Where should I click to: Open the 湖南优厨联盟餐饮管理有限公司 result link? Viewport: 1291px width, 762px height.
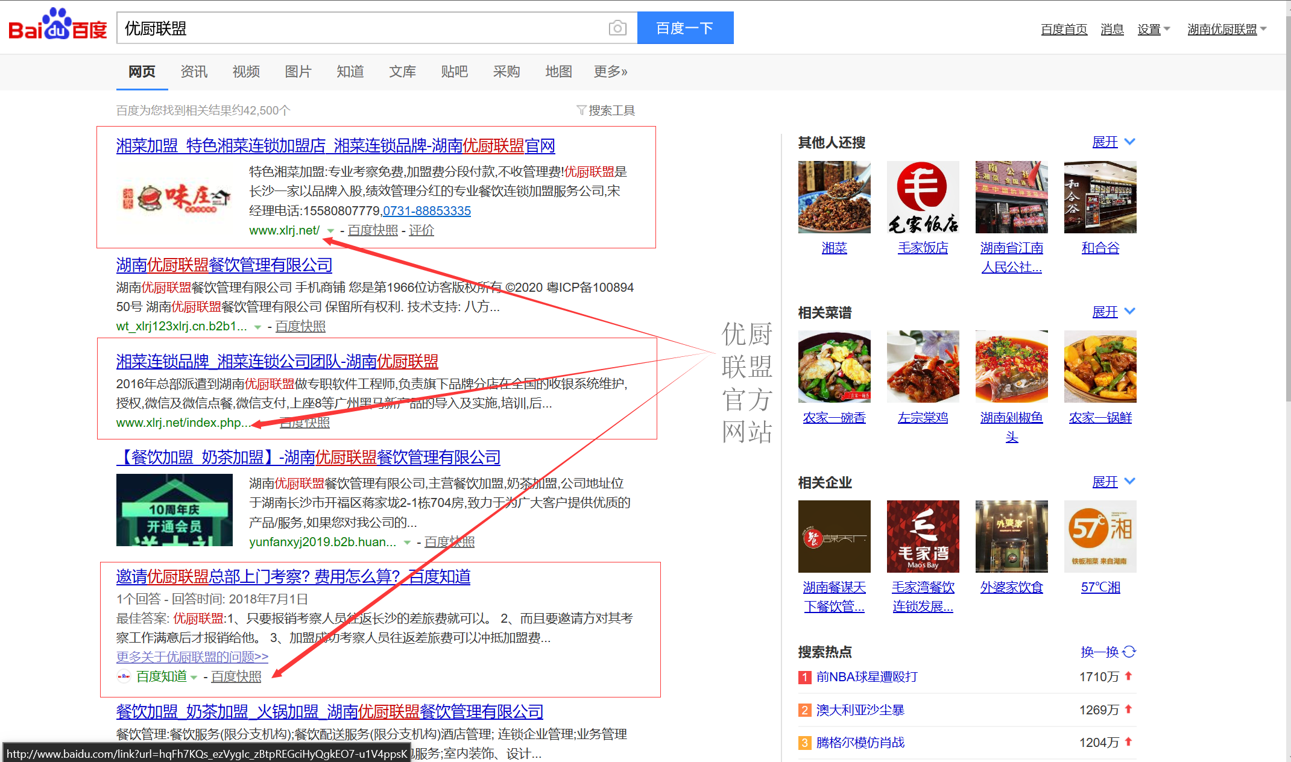pyautogui.click(x=224, y=265)
